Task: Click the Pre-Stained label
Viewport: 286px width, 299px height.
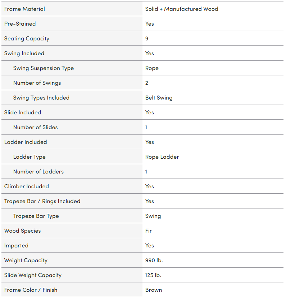Action: (x=20, y=24)
